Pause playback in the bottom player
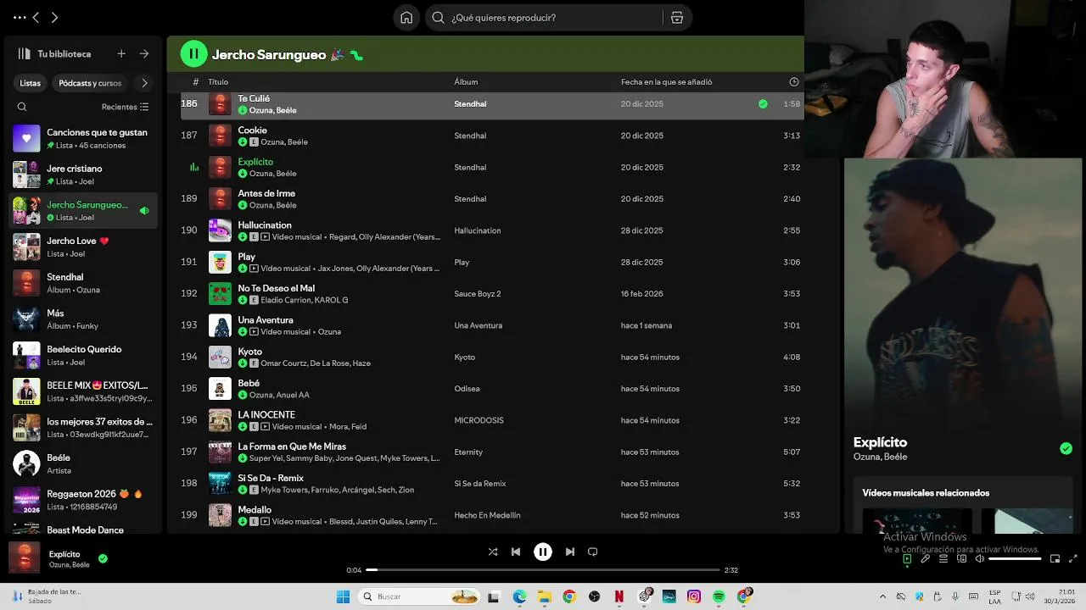The height and width of the screenshot is (610, 1086). (x=543, y=552)
